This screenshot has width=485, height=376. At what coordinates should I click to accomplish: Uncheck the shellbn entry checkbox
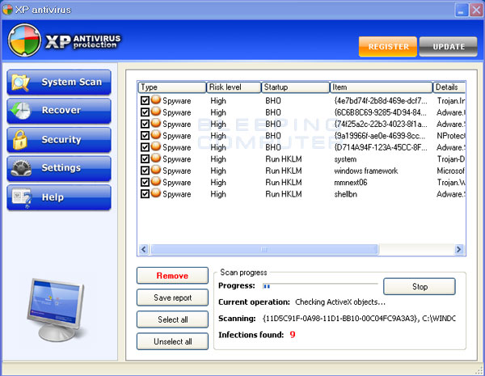[145, 194]
